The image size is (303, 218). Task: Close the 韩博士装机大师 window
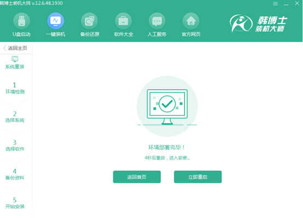(x=297, y=3)
